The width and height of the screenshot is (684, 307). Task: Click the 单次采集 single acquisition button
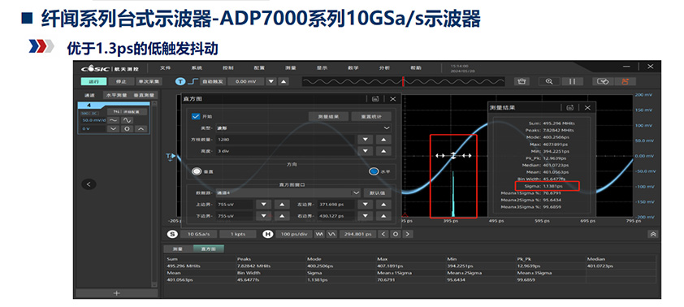(149, 81)
